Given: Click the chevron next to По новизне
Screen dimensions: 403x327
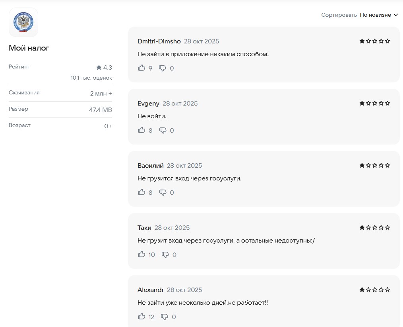Looking at the screenshot, I should point(395,15).
